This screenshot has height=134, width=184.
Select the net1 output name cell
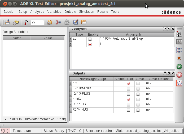point(93,83)
